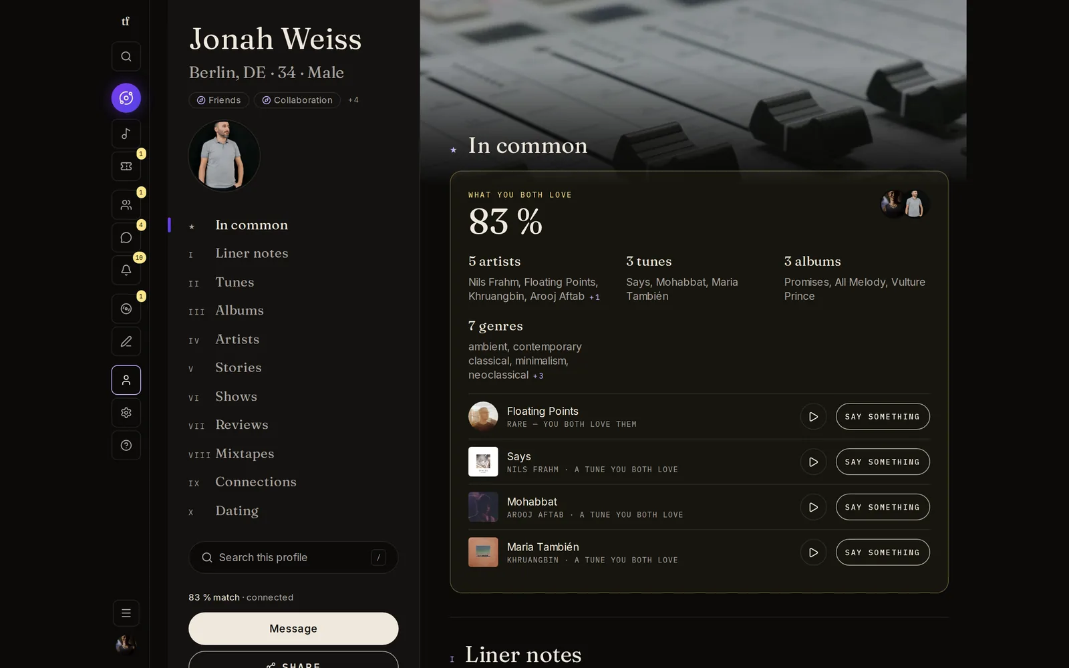Play the tune Says
The width and height of the screenshot is (1069, 668).
tap(813, 462)
